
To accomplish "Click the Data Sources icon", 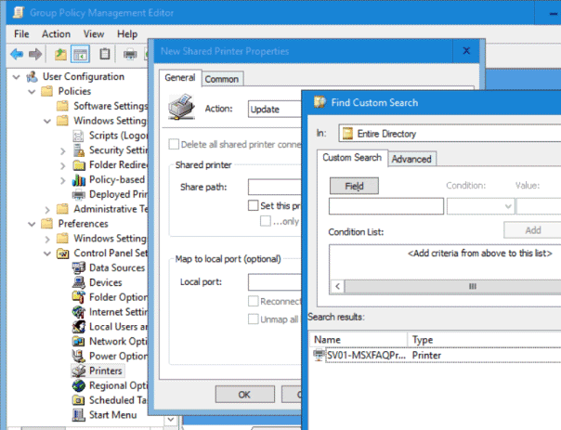I will 78,267.
